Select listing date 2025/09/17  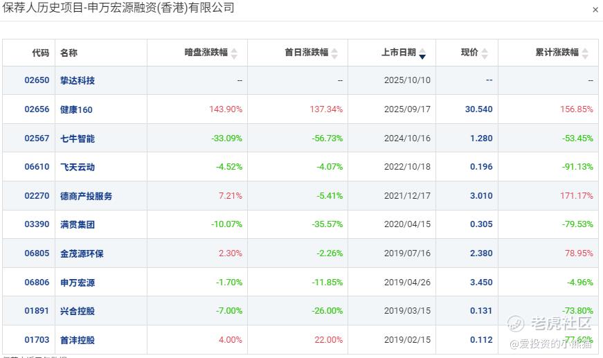point(407,109)
